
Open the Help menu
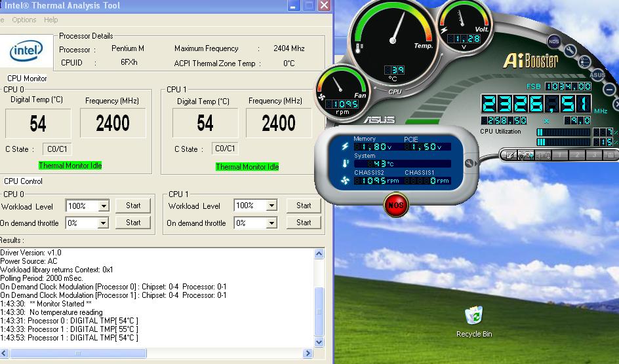coord(51,20)
